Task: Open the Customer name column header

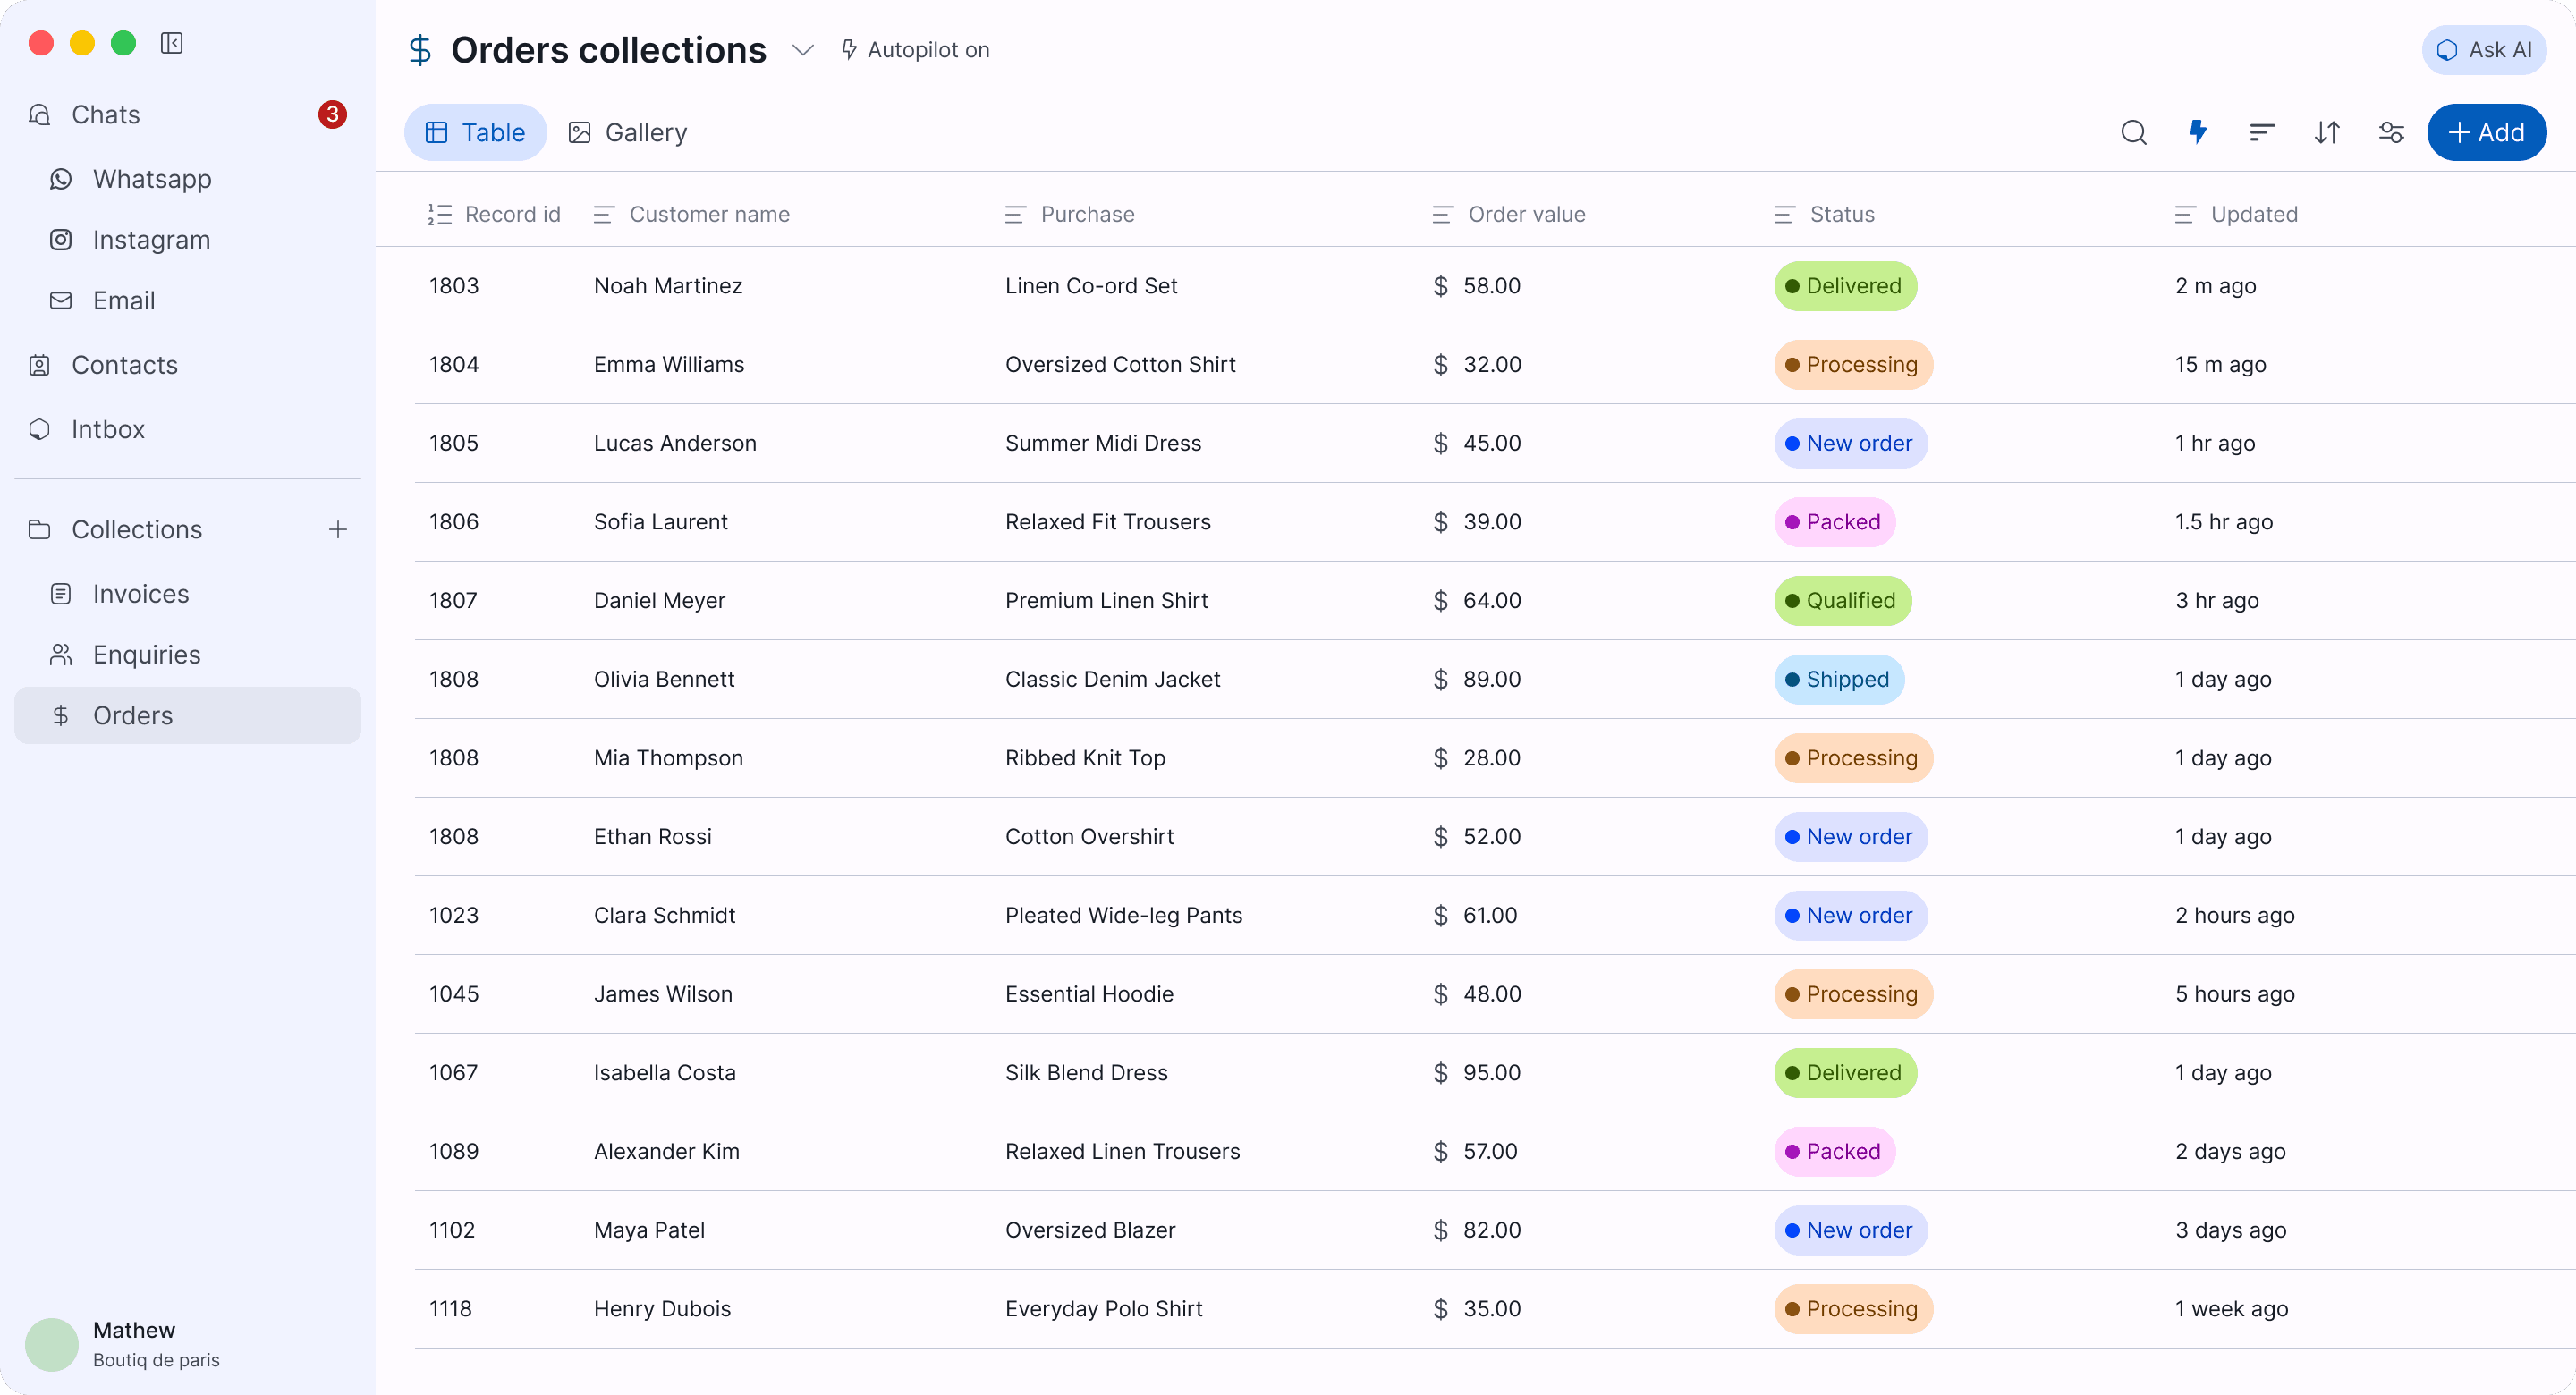Action: [692, 214]
